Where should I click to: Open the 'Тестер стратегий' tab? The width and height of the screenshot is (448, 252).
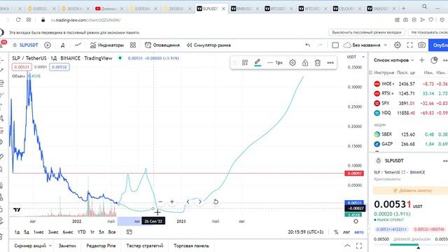tap(145, 246)
